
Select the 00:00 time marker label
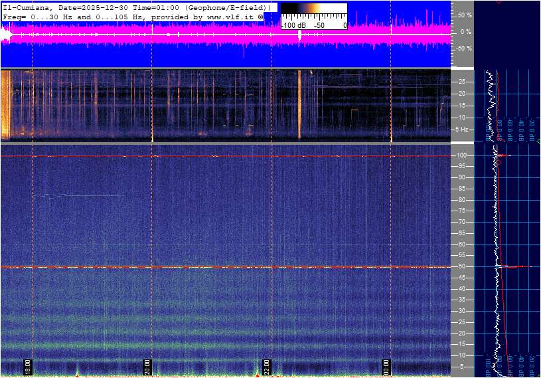[x=386, y=367]
